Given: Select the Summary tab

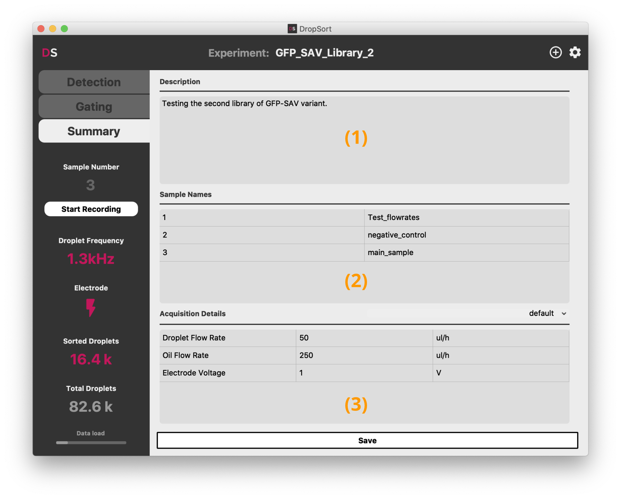Looking at the screenshot, I should [94, 131].
